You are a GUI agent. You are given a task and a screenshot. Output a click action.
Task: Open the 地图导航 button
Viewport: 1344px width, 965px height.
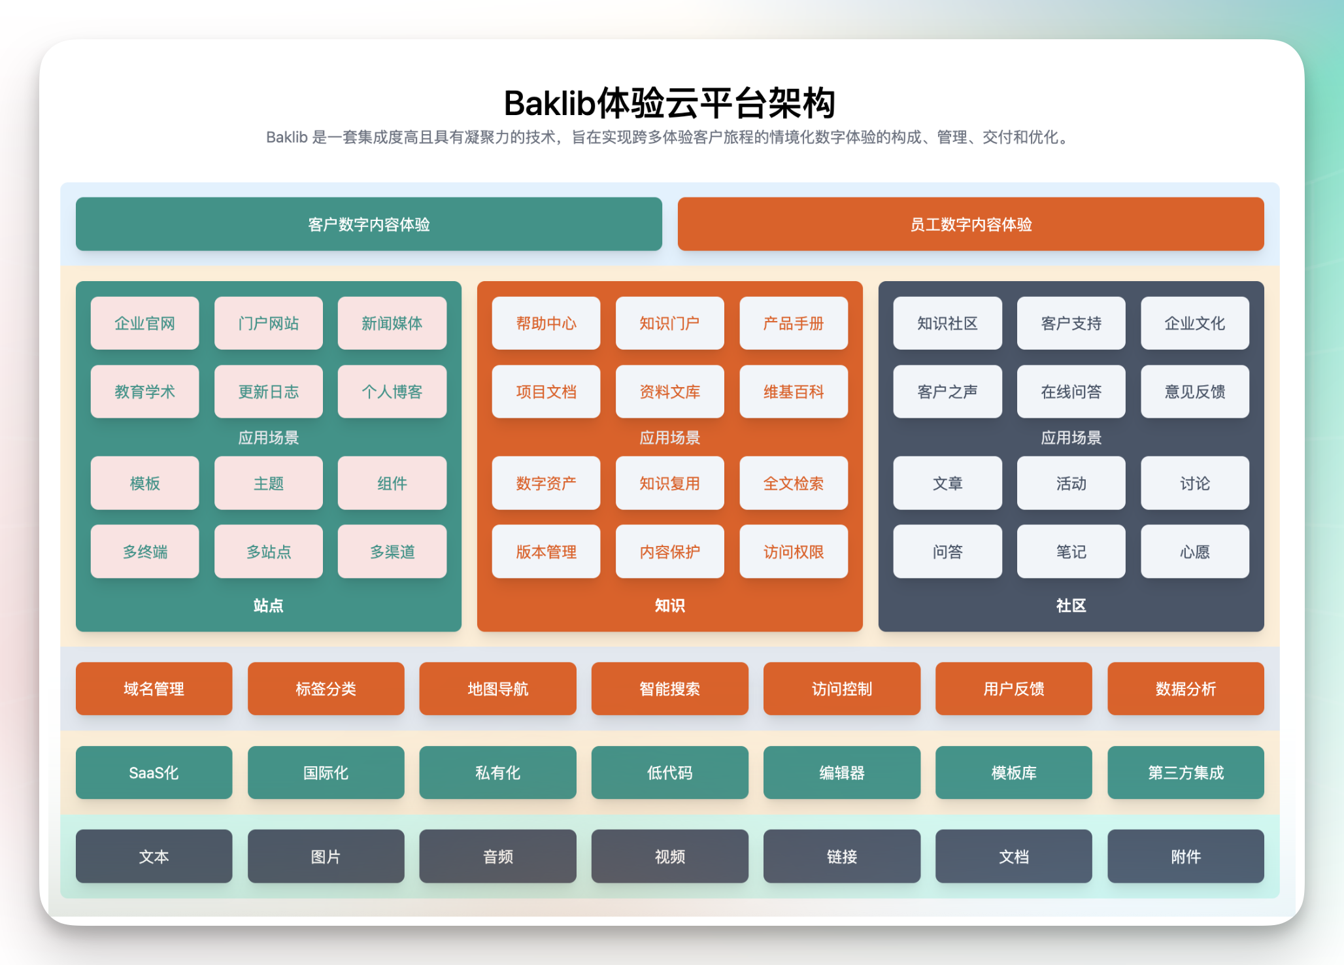[497, 688]
